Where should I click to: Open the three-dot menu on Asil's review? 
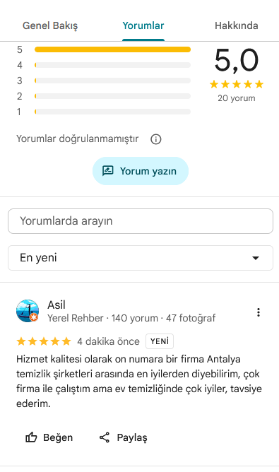tap(259, 312)
